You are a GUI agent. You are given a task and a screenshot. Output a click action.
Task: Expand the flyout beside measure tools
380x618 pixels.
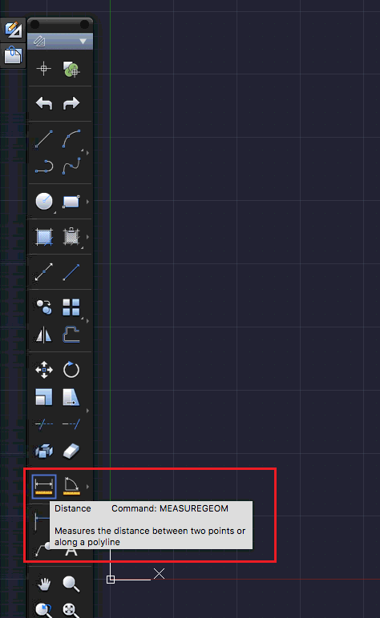click(x=87, y=487)
